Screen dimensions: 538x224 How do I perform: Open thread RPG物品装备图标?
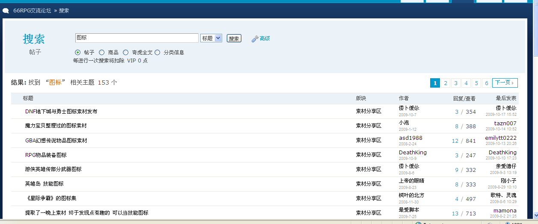click(46, 155)
